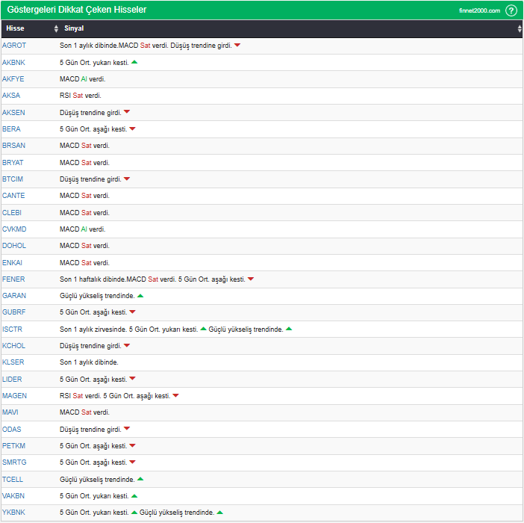Open the AGROT stock link

[14, 46]
